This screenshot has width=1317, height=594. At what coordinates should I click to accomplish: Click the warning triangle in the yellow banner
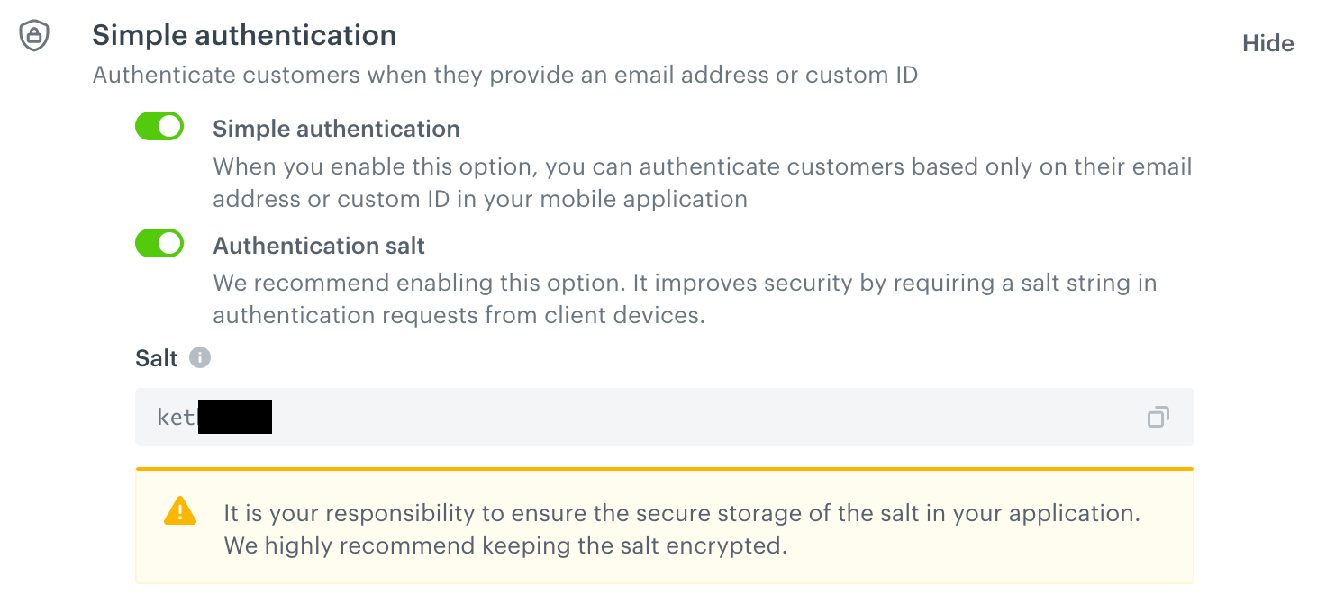(x=179, y=510)
